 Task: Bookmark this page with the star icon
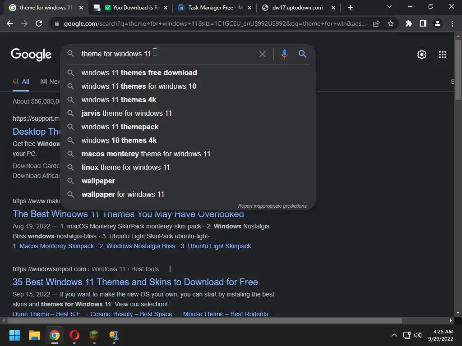pyautogui.click(x=391, y=23)
